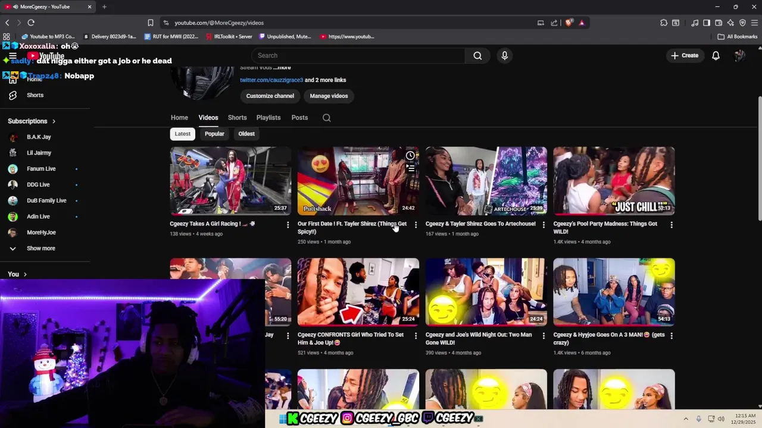Viewport: 762px width, 428px height.
Task: Click the browser address bar URL
Action: (x=219, y=23)
